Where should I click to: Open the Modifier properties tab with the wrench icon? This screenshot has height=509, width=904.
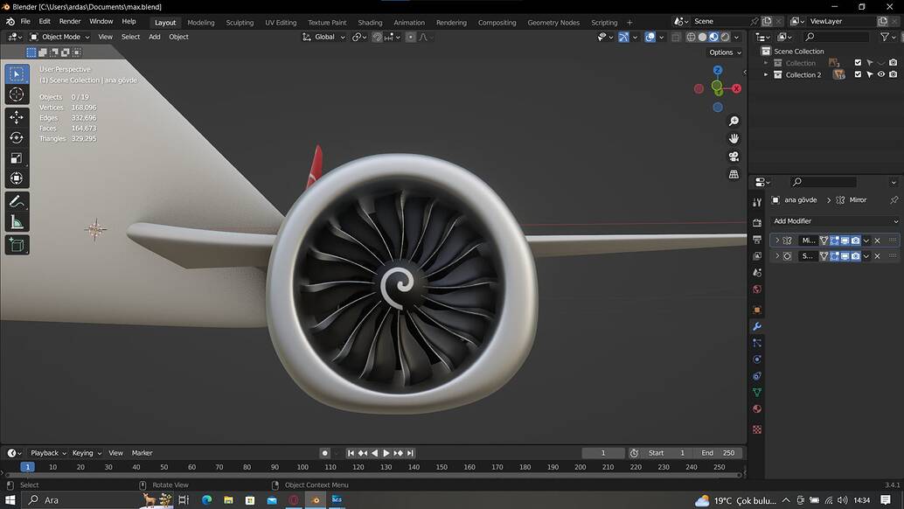pyautogui.click(x=757, y=326)
